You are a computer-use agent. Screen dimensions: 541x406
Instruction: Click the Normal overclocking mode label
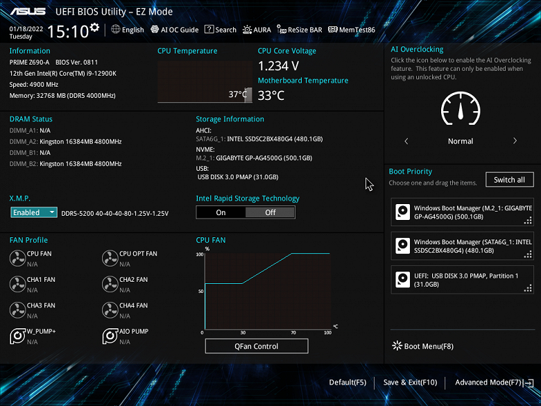461,141
